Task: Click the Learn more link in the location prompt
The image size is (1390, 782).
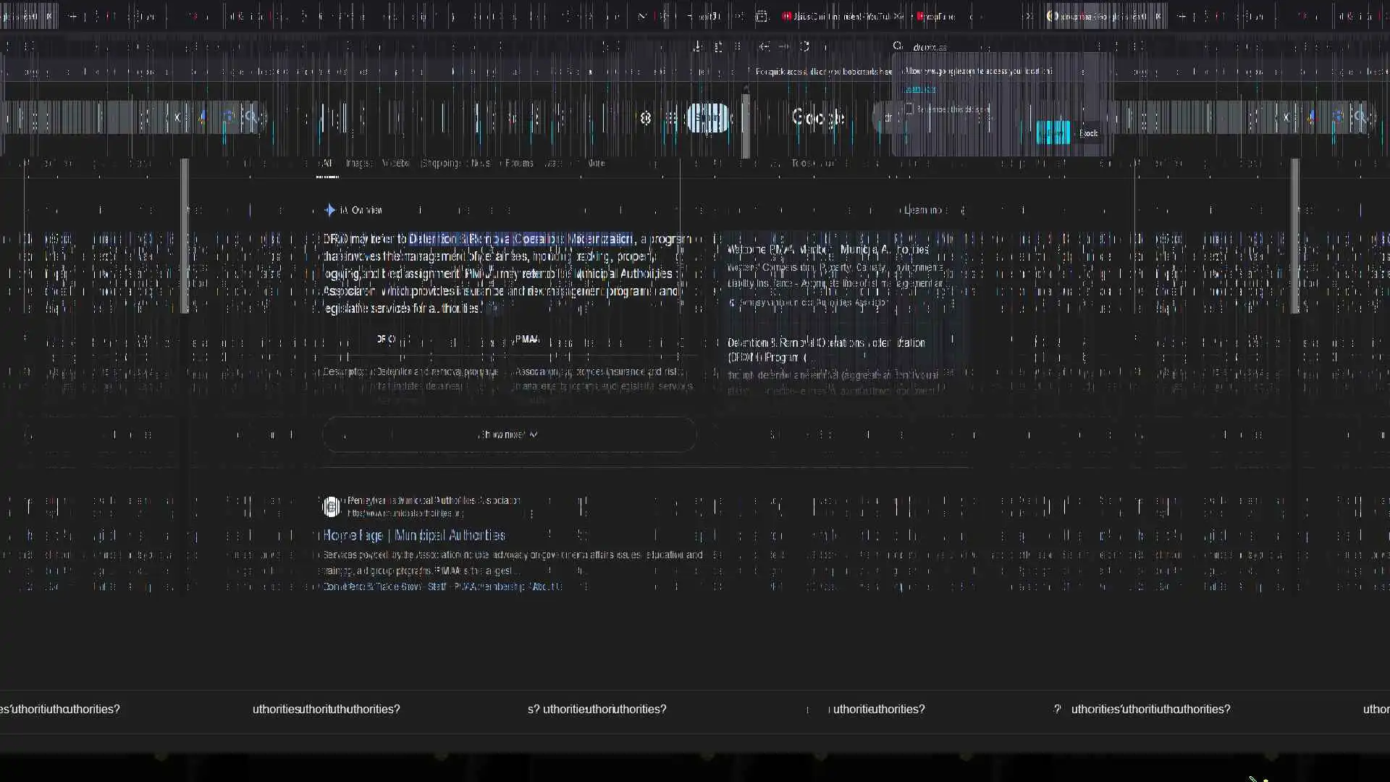Action: click(920, 89)
